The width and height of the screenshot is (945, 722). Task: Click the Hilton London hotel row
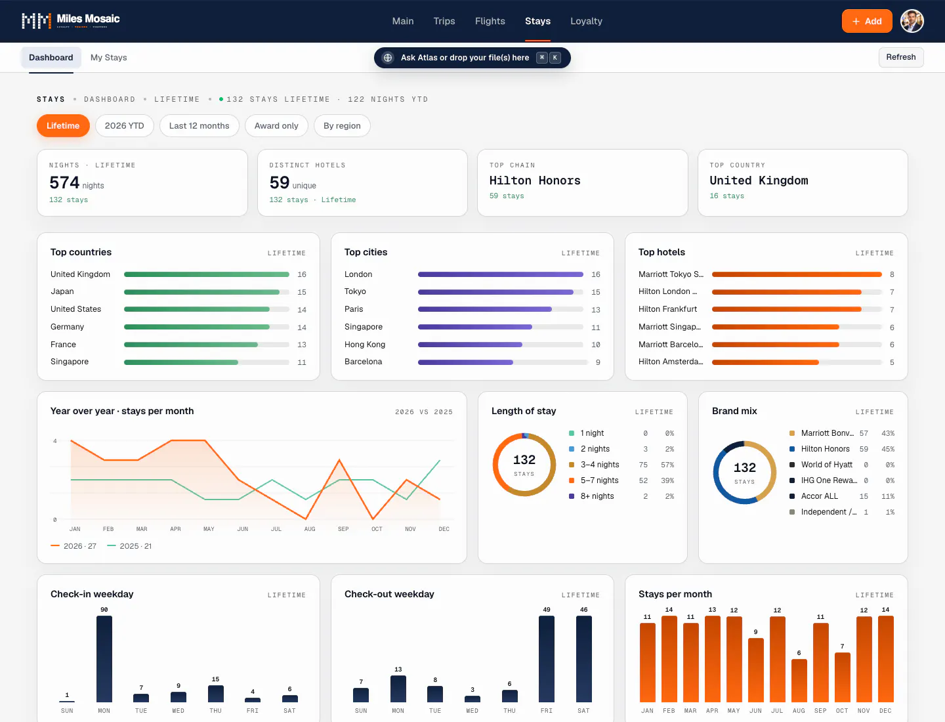(766, 292)
